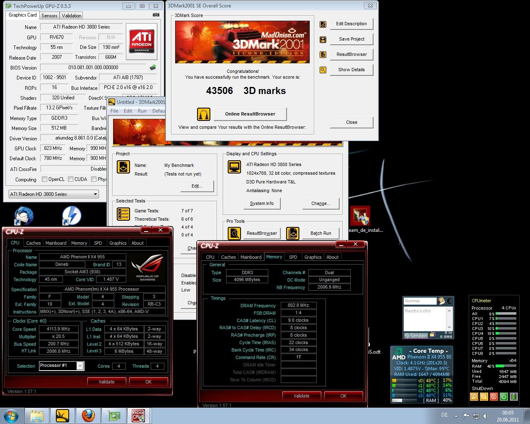Click the ResultBrowser icon beside the score
This screenshot has width=530, height=424.
coord(323,55)
